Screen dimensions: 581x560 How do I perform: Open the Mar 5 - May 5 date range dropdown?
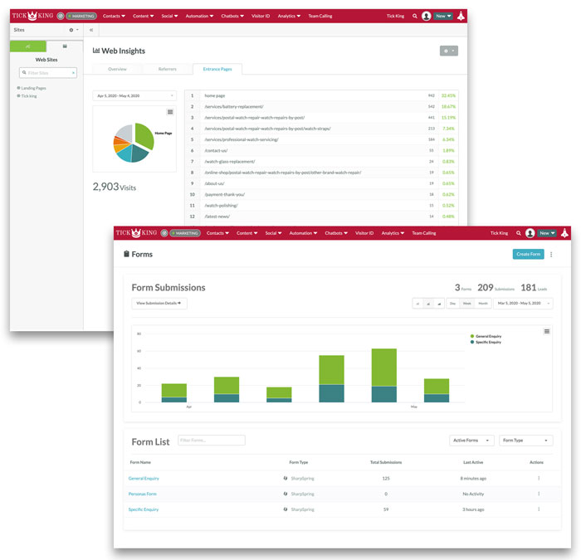(523, 304)
